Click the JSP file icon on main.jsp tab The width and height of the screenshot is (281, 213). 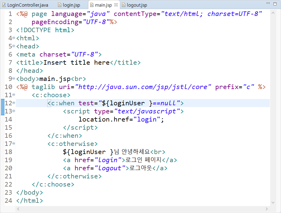click(92, 5)
